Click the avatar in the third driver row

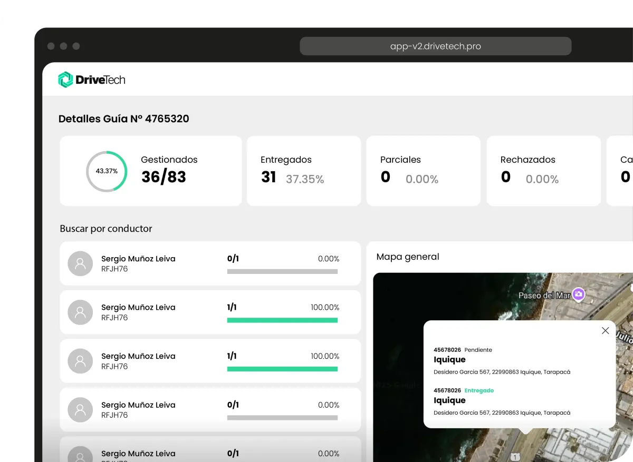point(80,361)
